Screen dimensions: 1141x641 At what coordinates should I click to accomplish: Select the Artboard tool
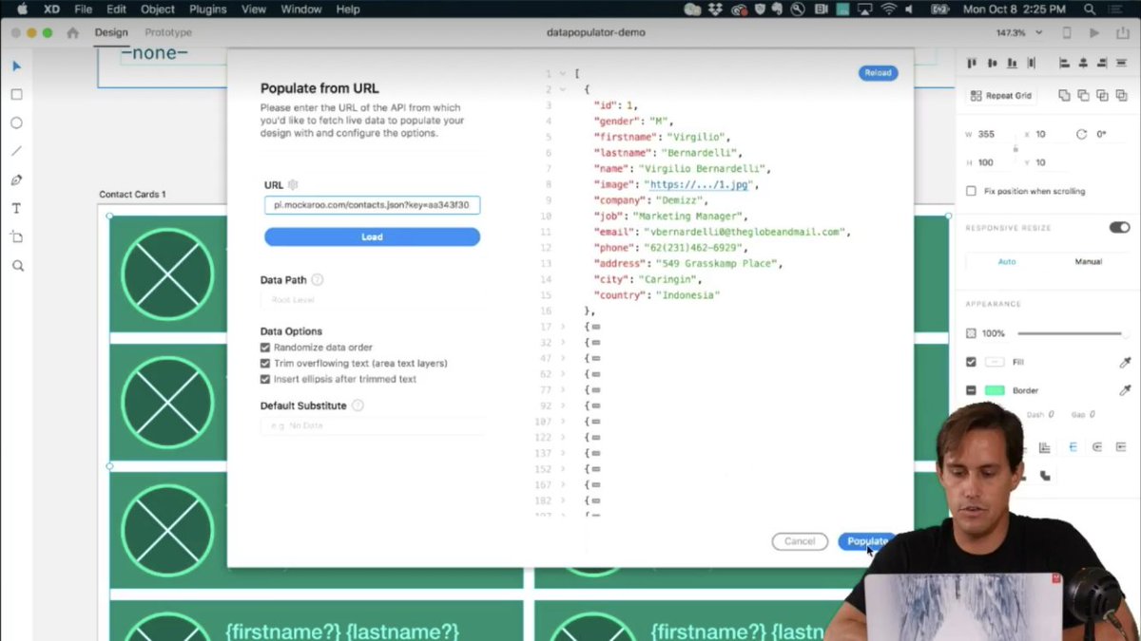click(17, 236)
